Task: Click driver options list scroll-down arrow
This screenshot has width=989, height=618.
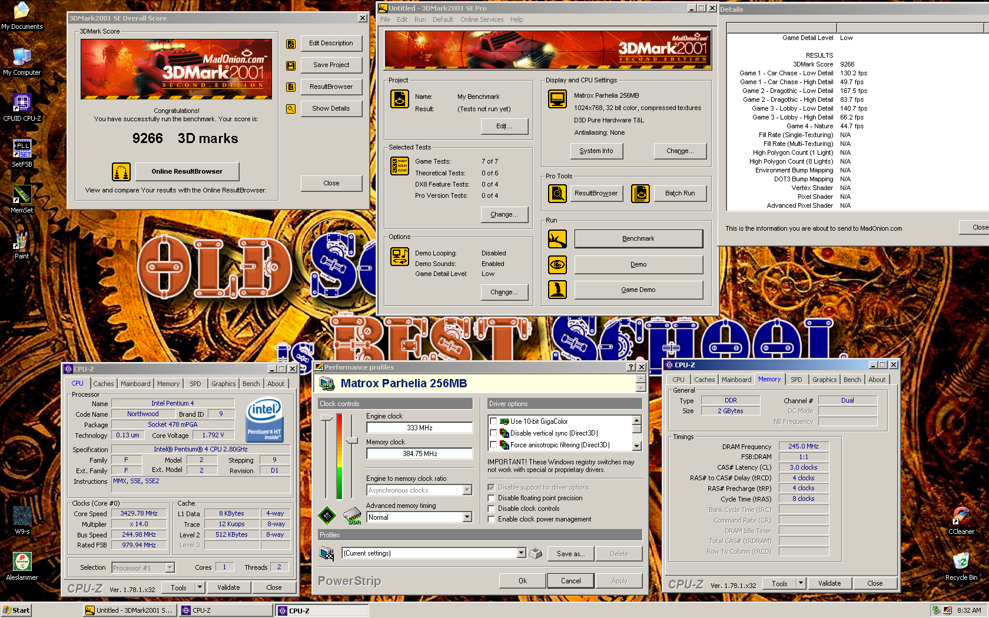Action: coord(636,446)
